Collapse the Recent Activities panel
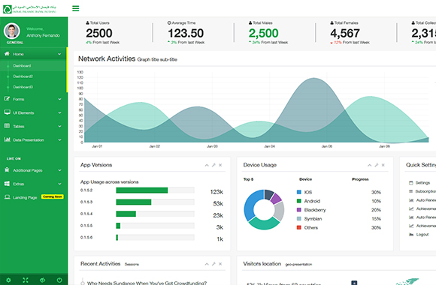The image size is (436, 285). click(207, 264)
